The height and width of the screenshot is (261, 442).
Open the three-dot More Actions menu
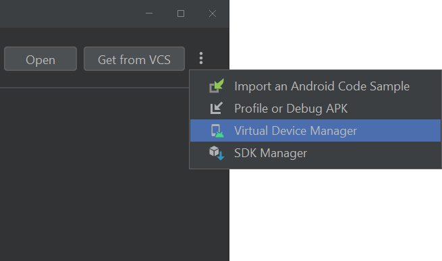pos(201,58)
